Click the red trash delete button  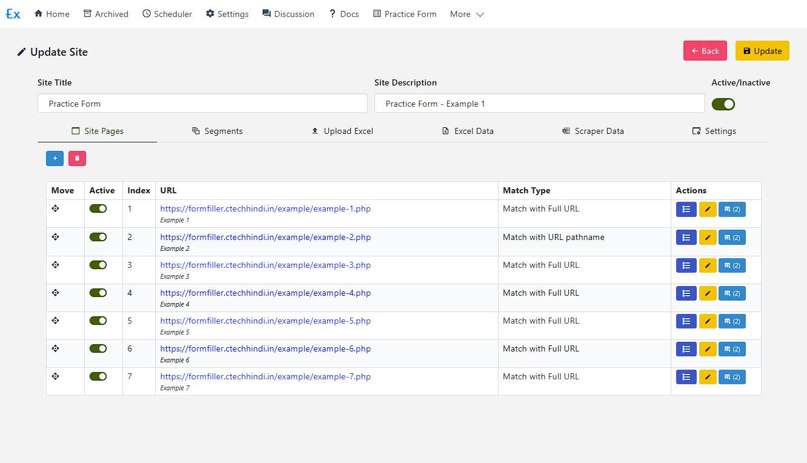click(77, 158)
